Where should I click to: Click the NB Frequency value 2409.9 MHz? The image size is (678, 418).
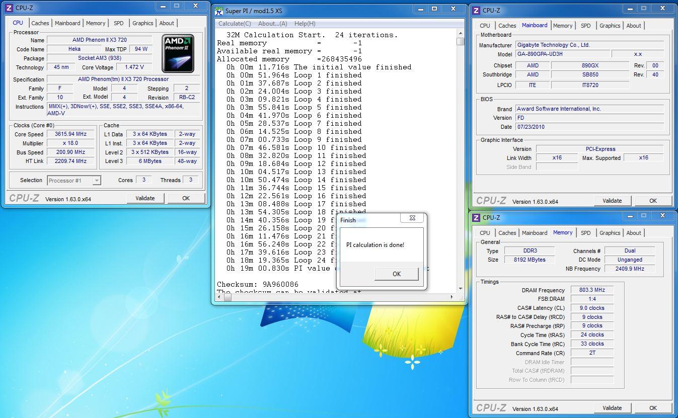630,269
